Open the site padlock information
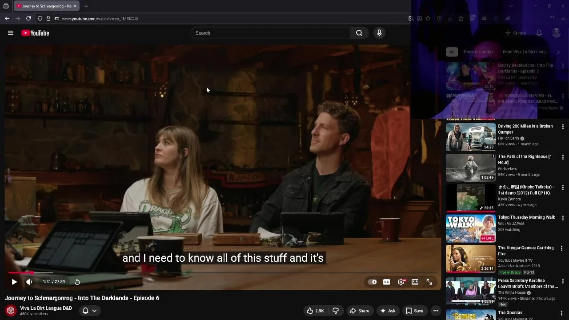The width and height of the screenshot is (569, 320). click(x=48, y=18)
